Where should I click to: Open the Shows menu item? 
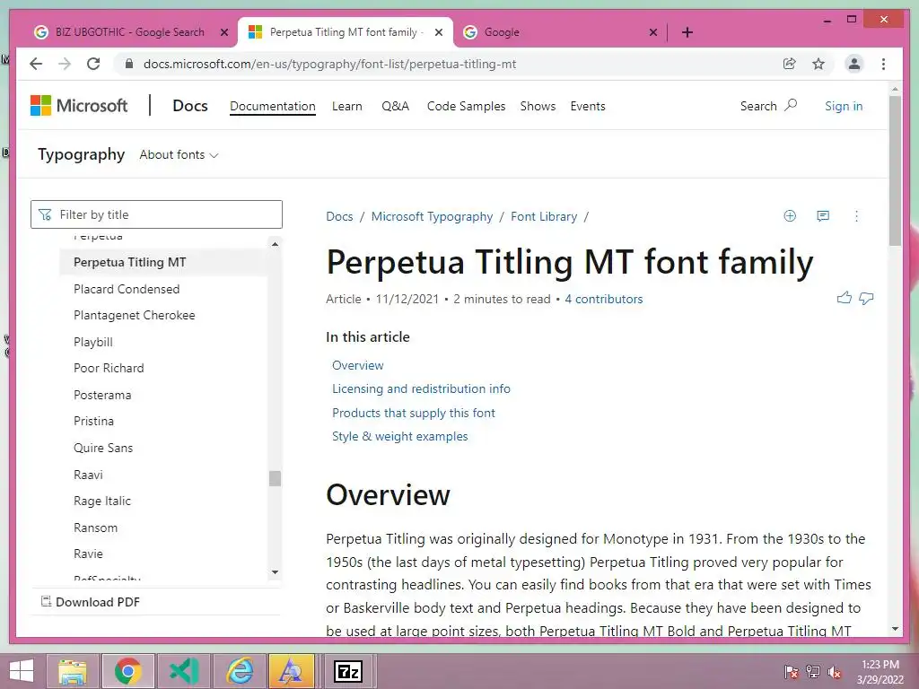(538, 106)
